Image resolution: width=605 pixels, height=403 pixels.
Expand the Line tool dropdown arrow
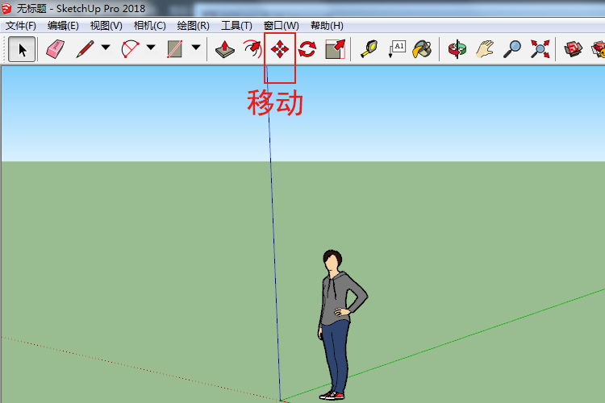point(106,49)
